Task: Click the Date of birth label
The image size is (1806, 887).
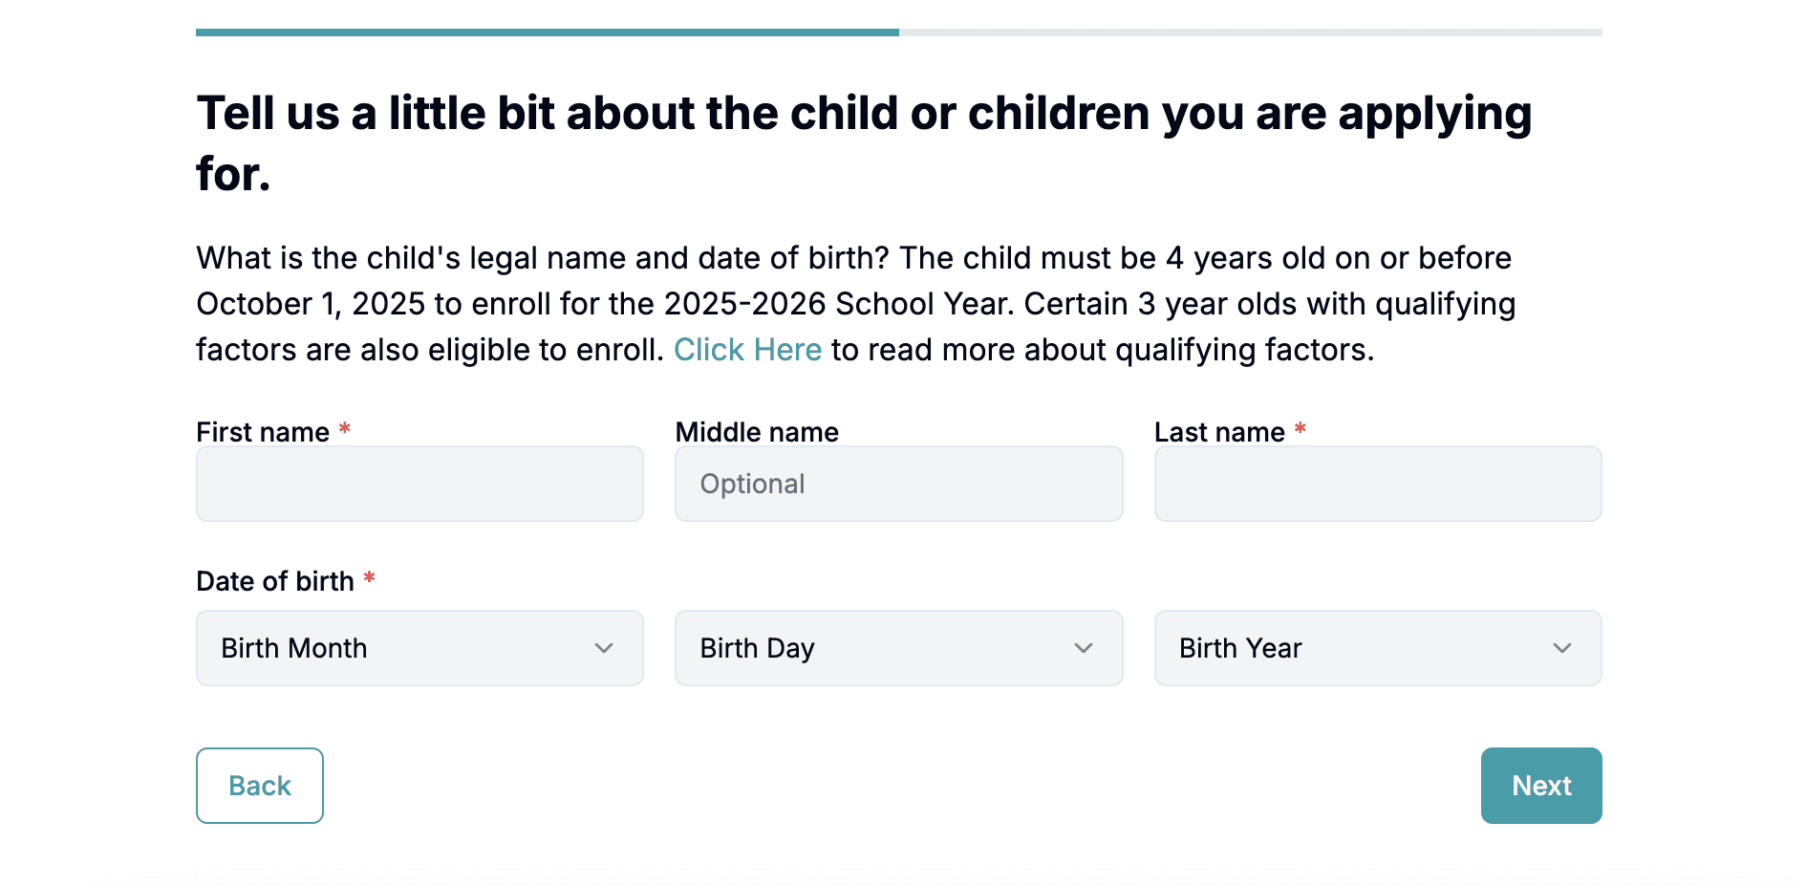Action: click(x=275, y=581)
